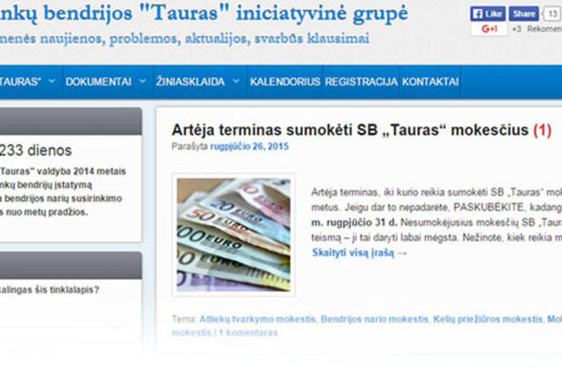This screenshot has height=370, width=562.
Task: Open the Kelių priežiūros mokestis topic
Action: click(487, 319)
